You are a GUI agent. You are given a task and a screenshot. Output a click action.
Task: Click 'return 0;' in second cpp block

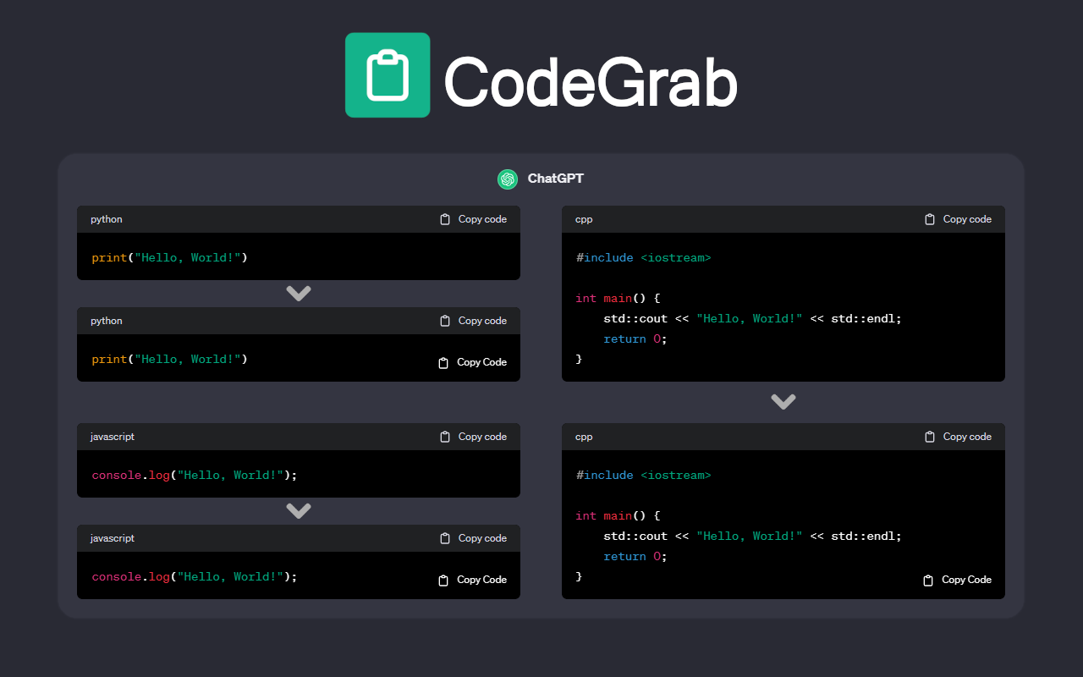(x=635, y=556)
